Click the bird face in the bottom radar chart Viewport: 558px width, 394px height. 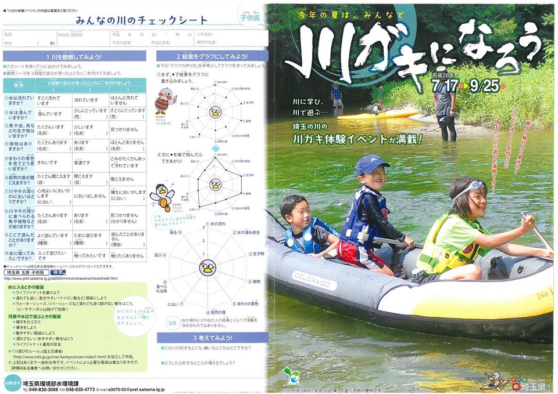(207, 268)
